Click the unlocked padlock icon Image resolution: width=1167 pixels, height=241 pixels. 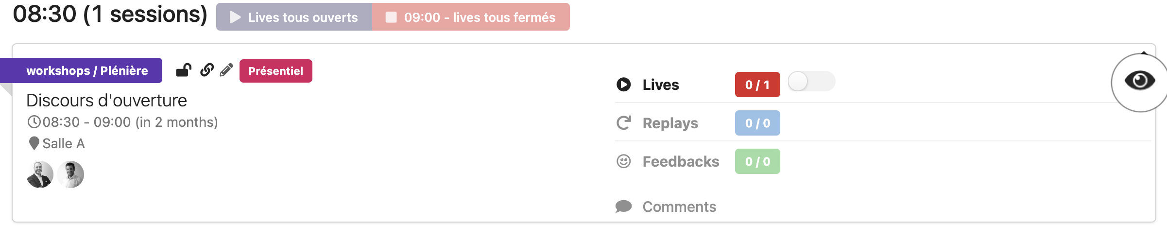[183, 70]
